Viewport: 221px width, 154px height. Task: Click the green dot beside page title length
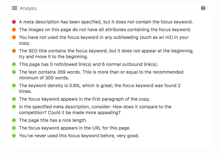click(x=14, y=120)
